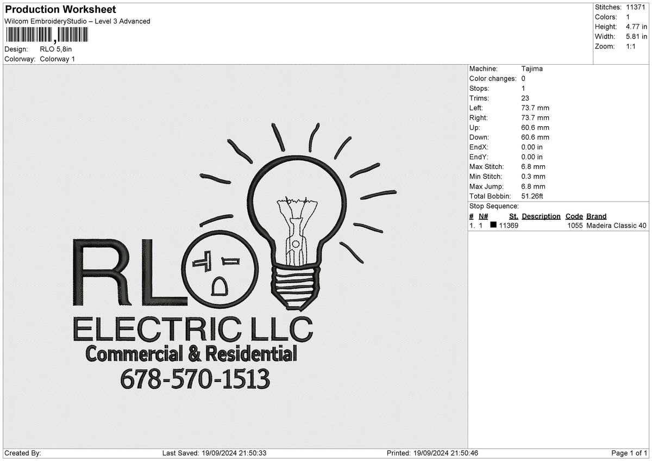Click the Machine value 'Tajima'
Viewport: 652px width, 461px height.
[532, 68]
